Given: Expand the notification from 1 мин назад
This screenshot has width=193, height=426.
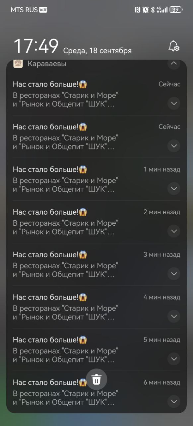Looking at the screenshot, I should pos(174,188).
